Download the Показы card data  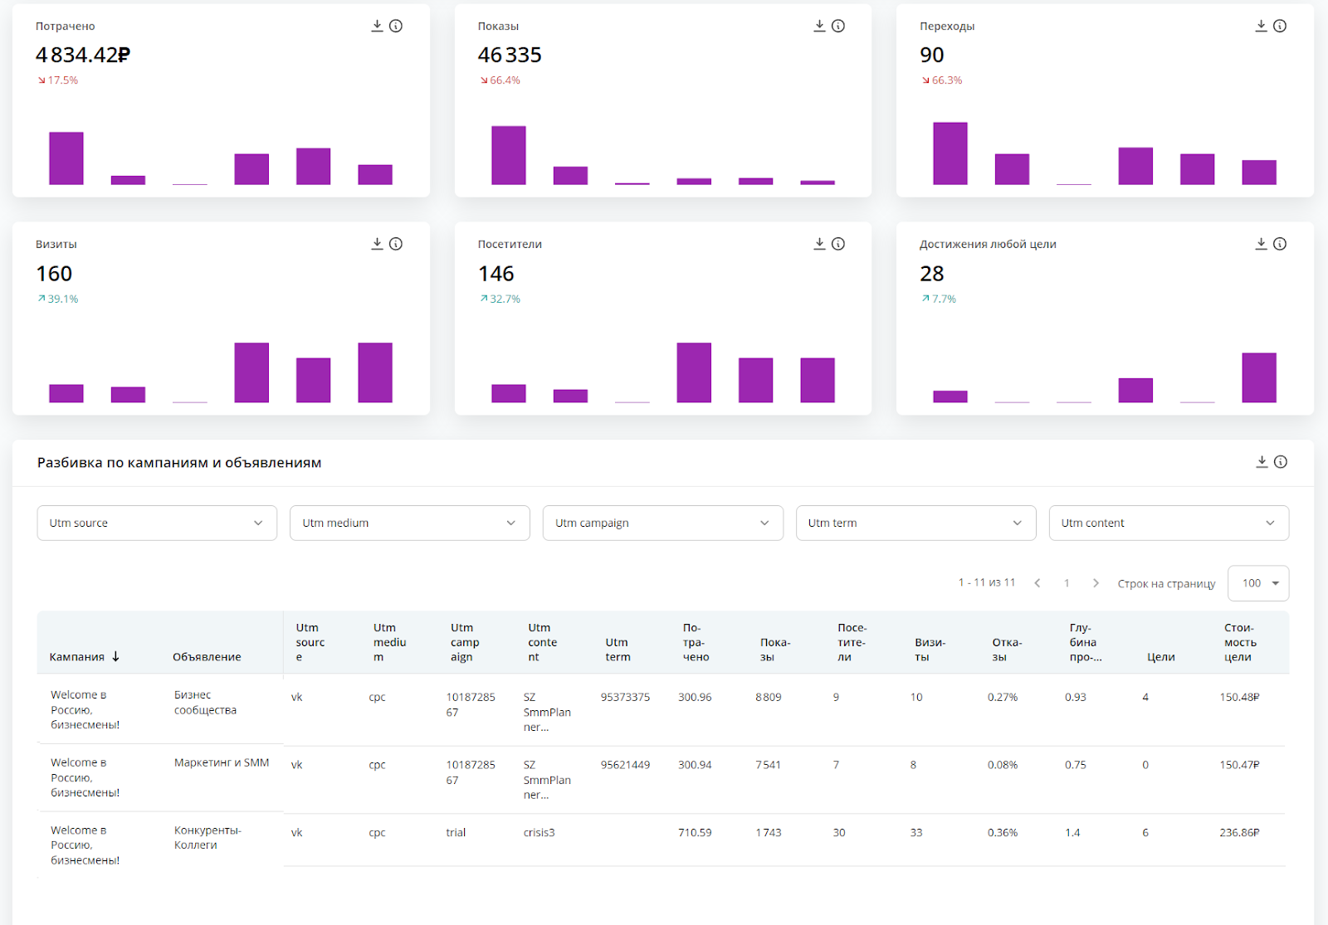[x=819, y=26]
